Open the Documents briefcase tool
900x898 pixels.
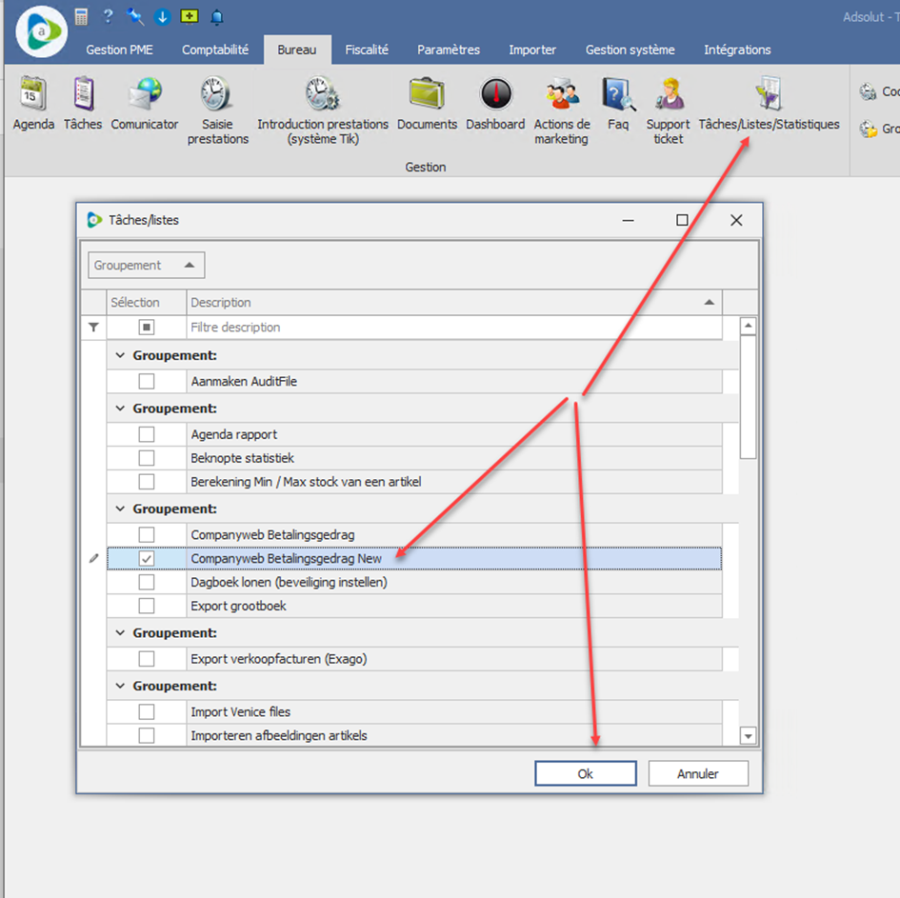pos(427,103)
